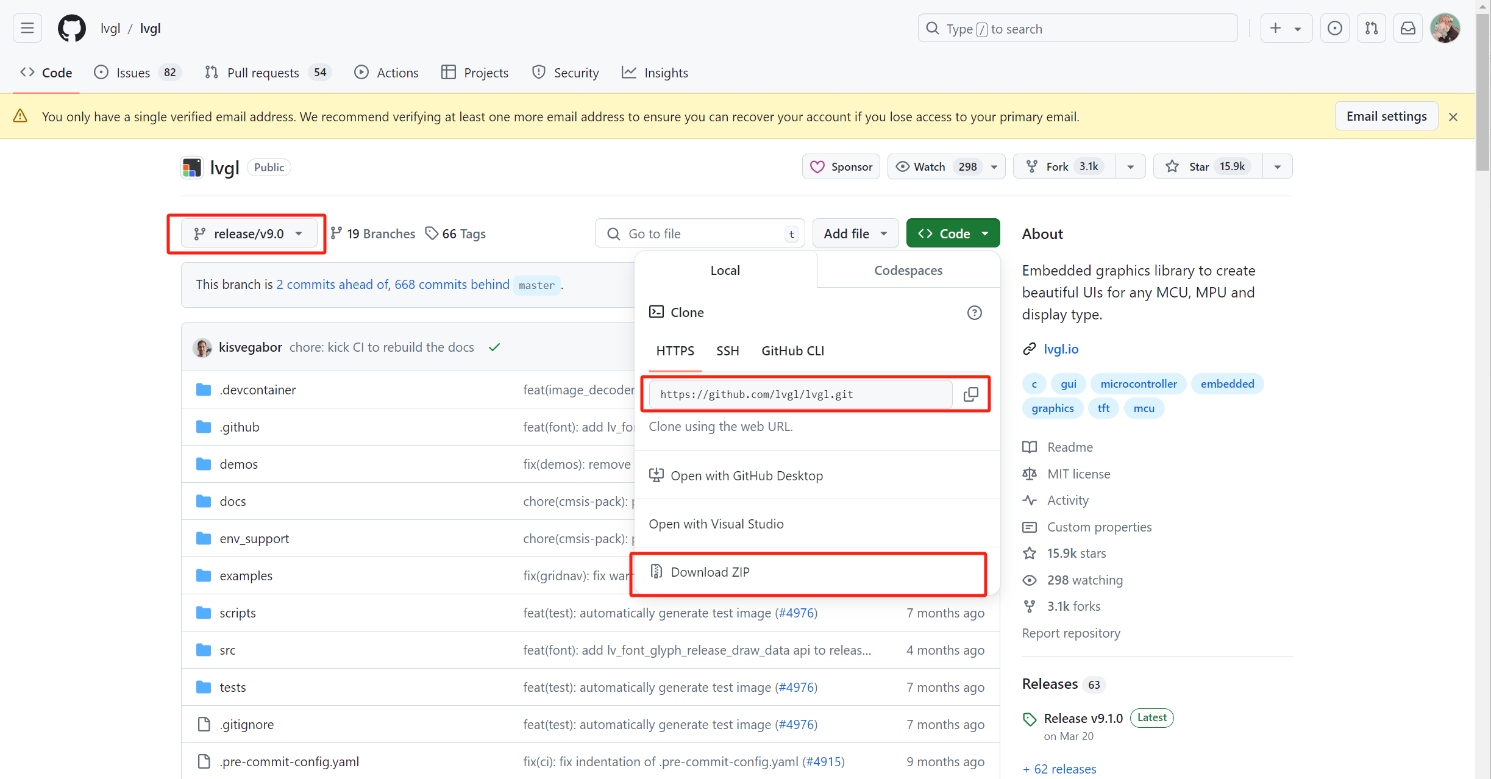Click the HTTPS clone URL text field
Viewport: 1491px width, 779px height.
pos(800,394)
